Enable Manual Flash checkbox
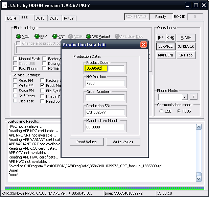 pos(15,58)
